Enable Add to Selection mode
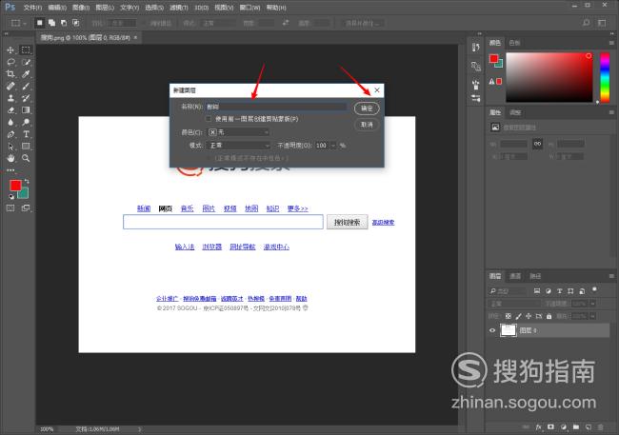The height and width of the screenshot is (435, 619). (x=51, y=23)
